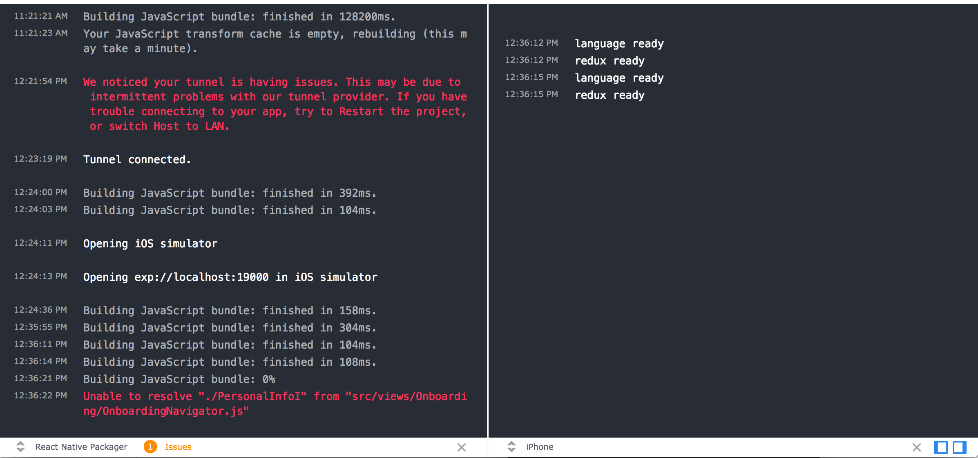978x458 pixels.
Task: Click the orange "1" issue count badge
Action: (151, 447)
